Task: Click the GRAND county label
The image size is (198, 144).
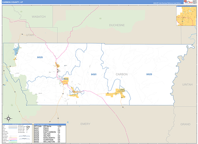Action: pos(185,124)
